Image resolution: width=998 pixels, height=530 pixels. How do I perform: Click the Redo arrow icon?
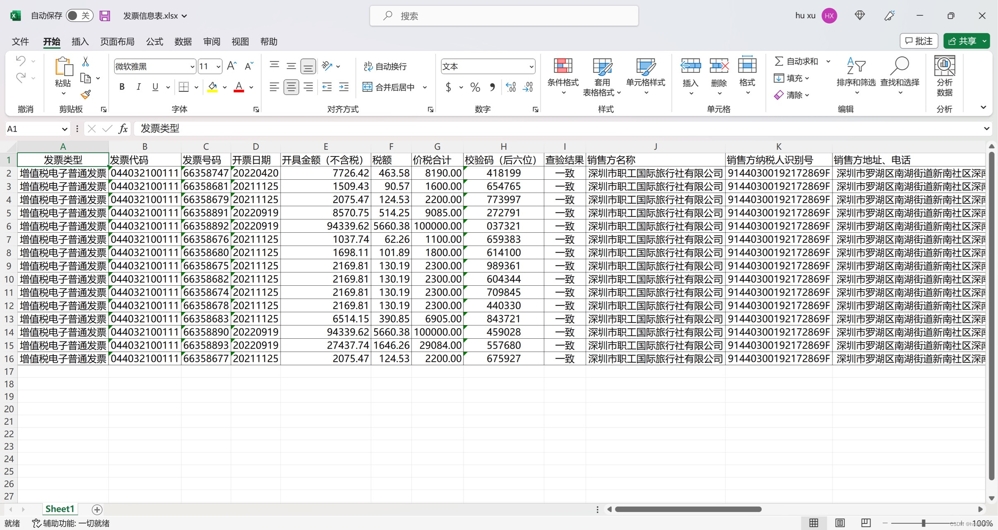click(x=21, y=77)
